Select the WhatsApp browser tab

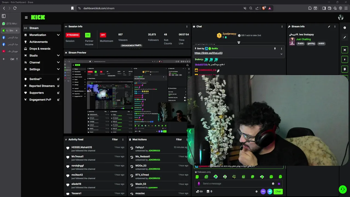[x=10, y=24]
